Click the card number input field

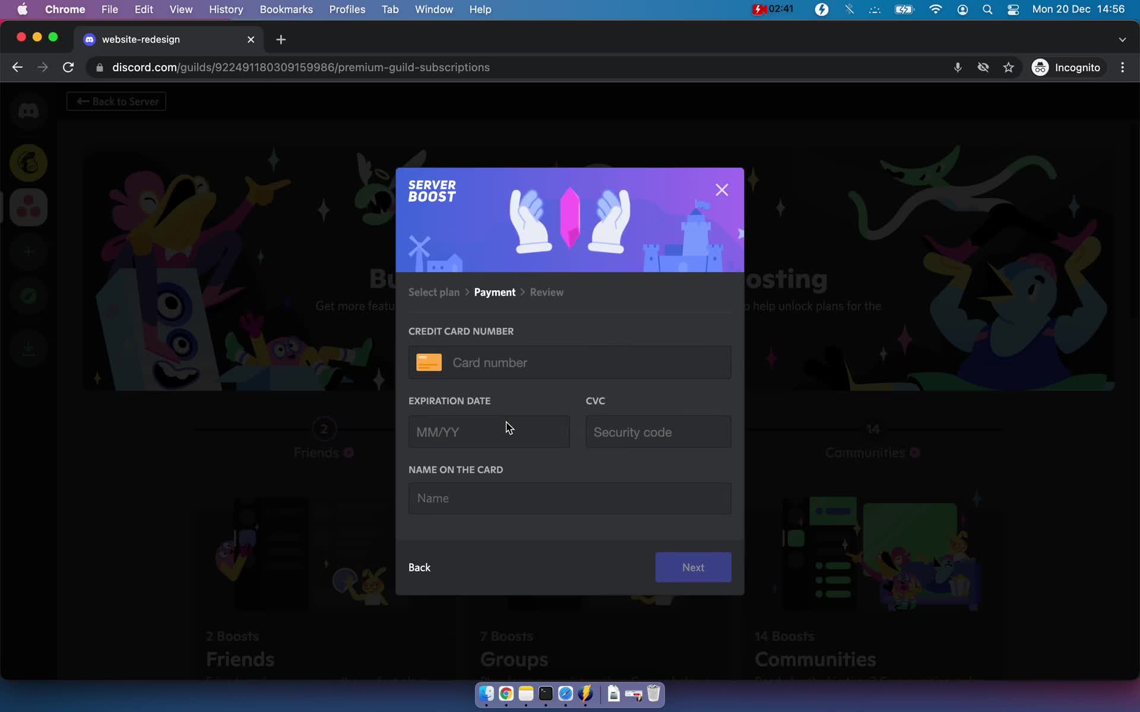click(569, 362)
